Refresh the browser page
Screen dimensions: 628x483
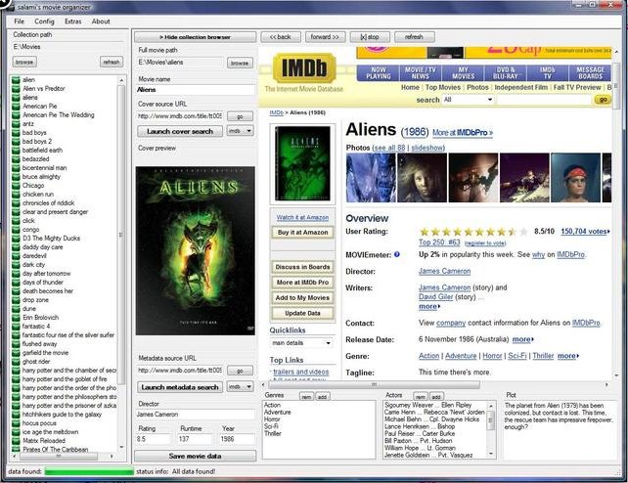point(414,37)
